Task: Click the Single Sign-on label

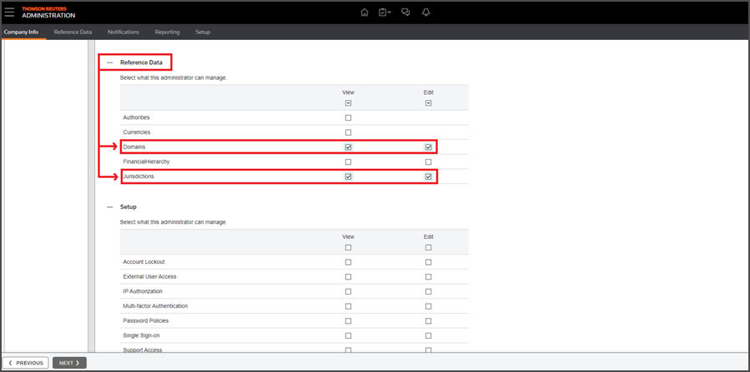Action: [x=141, y=335]
